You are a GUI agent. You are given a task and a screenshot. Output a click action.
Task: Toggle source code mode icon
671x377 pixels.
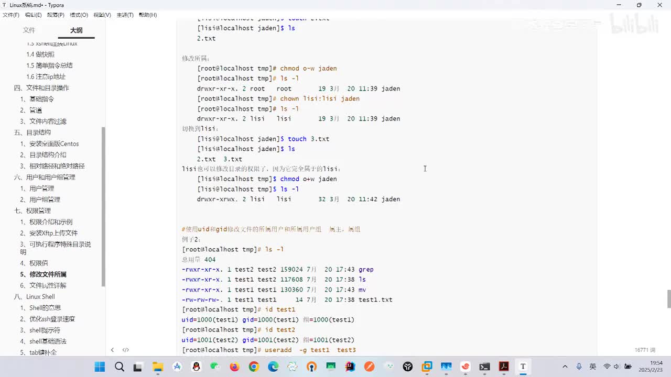[x=126, y=350]
